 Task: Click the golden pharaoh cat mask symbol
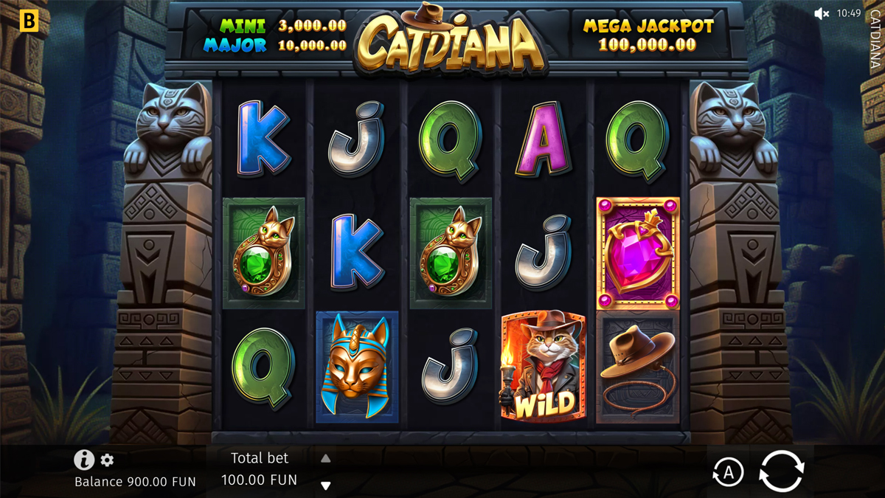[x=357, y=367]
